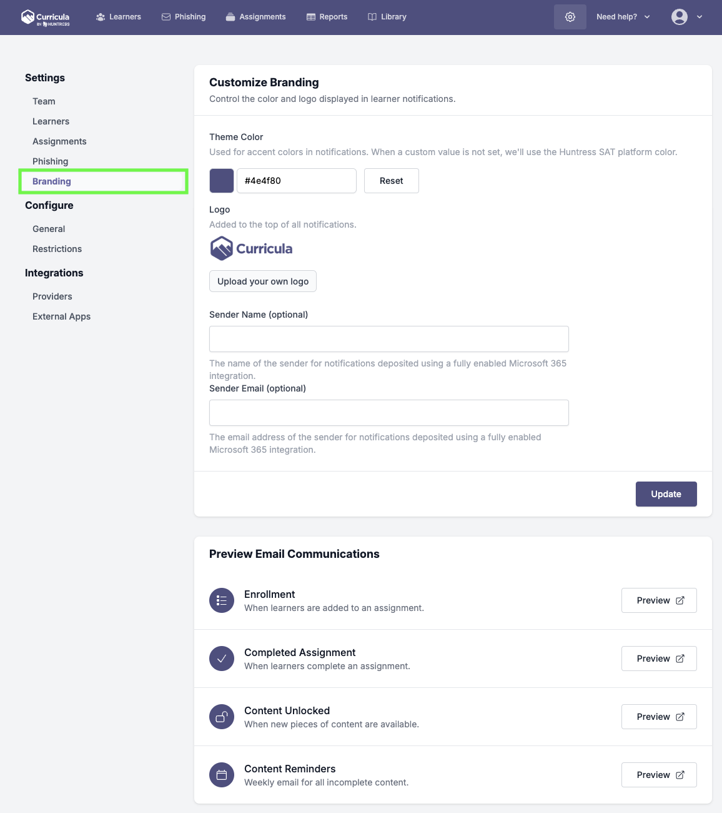Select Restrictions in the settings sidebar
The width and height of the screenshot is (722, 813).
tap(57, 249)
